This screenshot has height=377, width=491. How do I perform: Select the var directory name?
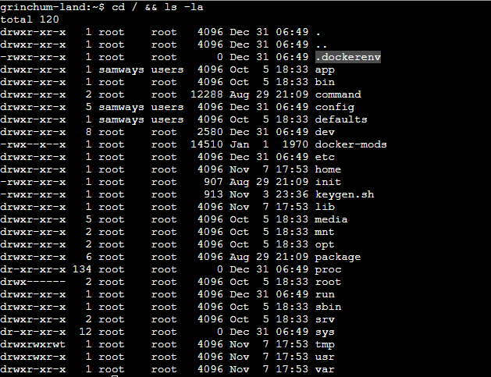tap(325, 369)
